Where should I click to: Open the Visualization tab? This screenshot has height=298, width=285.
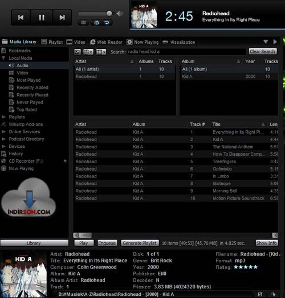(179, 42)
